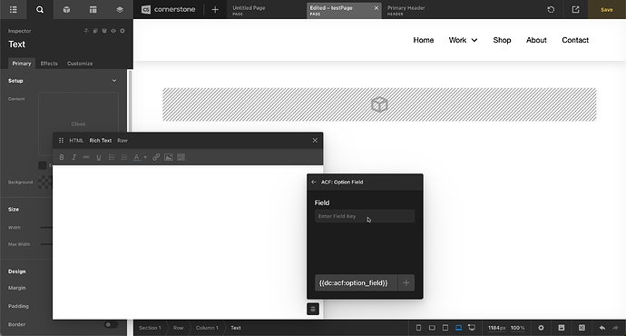The height and width of the screenshot is (336, 626).
Task: Click the revision history icon
Action: click(x=551, y=10)
